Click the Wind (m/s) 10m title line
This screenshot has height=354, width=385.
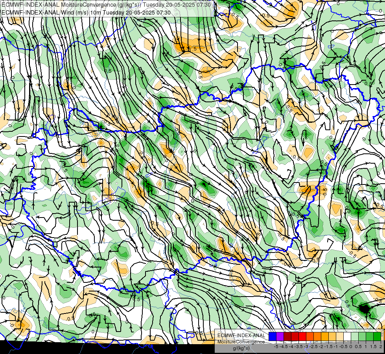point(86,12)
